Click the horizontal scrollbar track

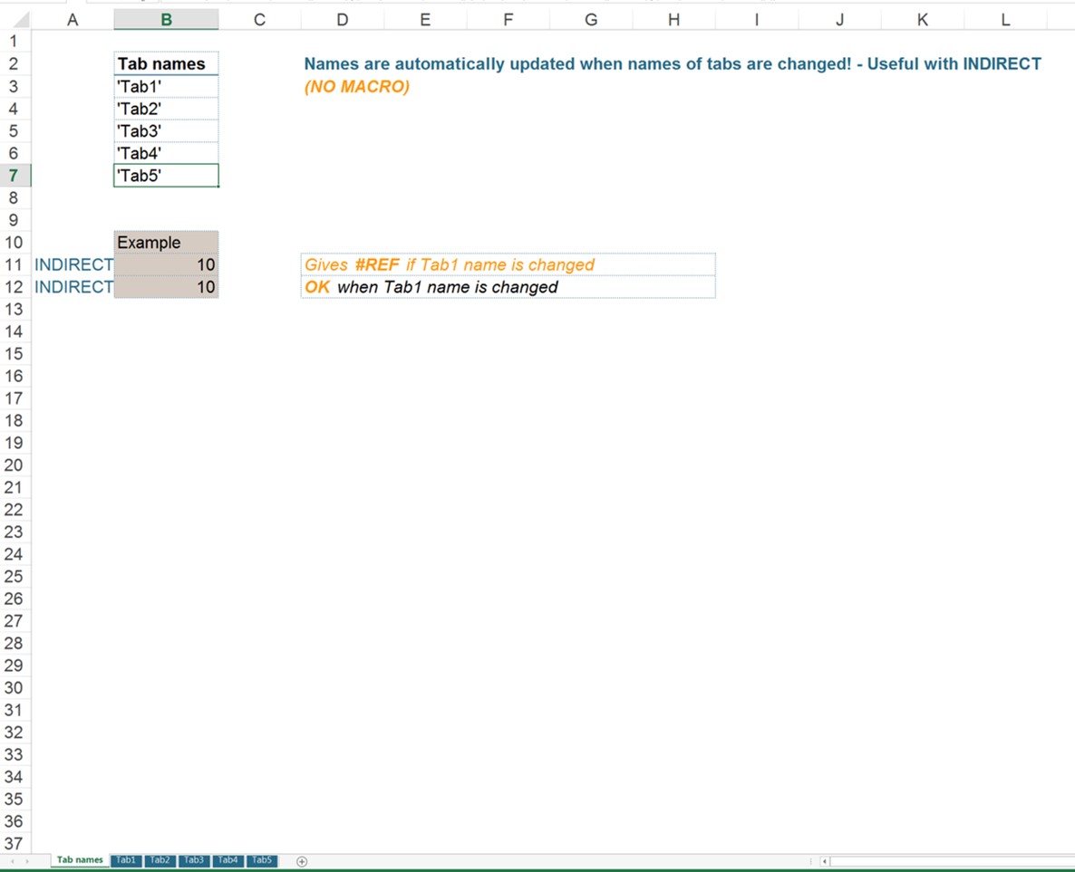coord(953,861)
